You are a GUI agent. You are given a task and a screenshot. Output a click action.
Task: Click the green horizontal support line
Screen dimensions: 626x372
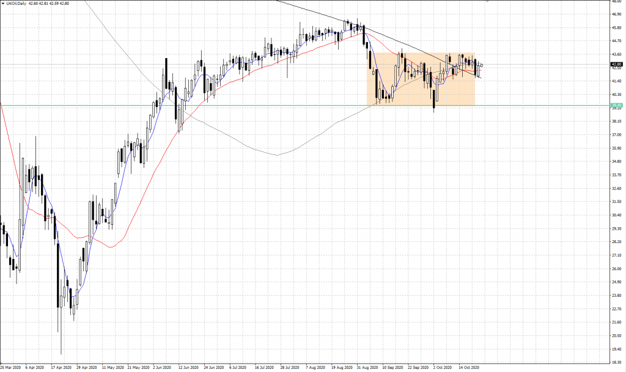tap(183, 105)
